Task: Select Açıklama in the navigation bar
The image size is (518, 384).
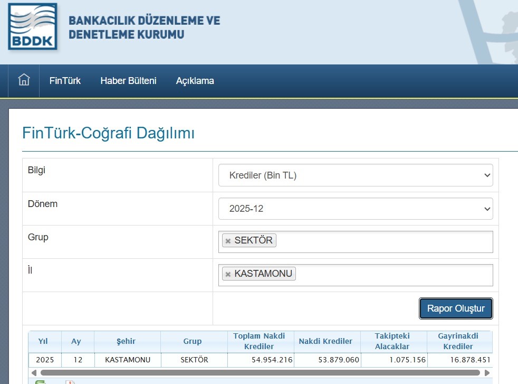Action: (195, 81)
